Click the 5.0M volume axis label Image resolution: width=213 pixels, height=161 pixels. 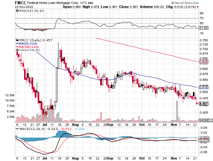click(x=10, y=111)
